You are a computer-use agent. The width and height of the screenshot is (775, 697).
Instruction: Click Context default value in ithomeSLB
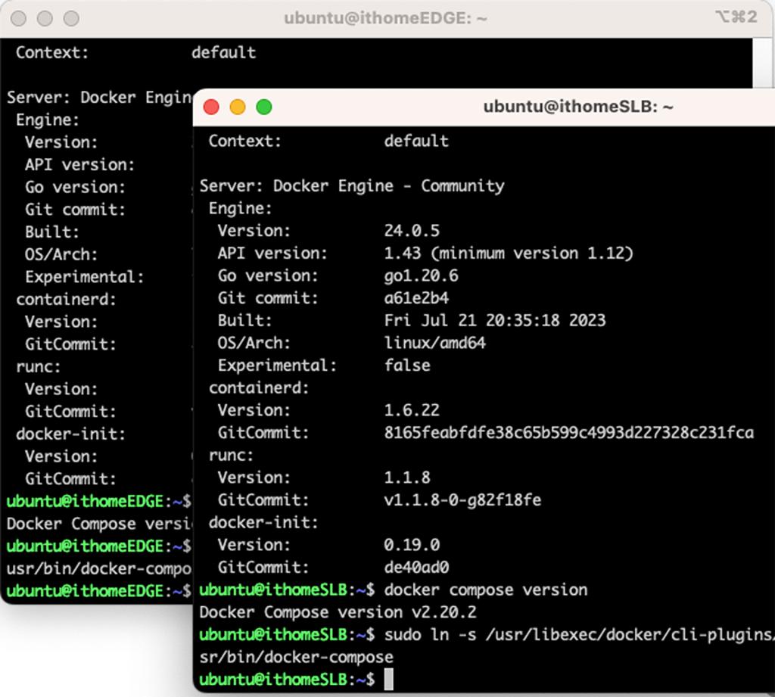coord(416,141)
